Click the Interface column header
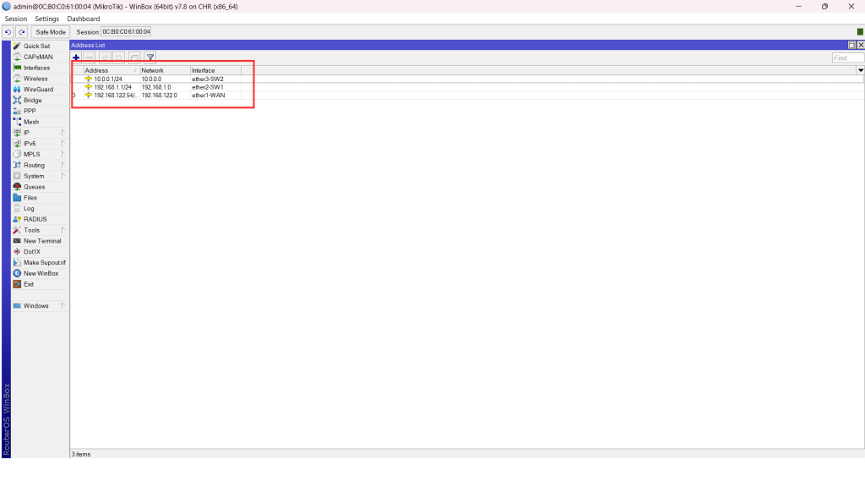865x487 pixels. (x=215, y=70)
